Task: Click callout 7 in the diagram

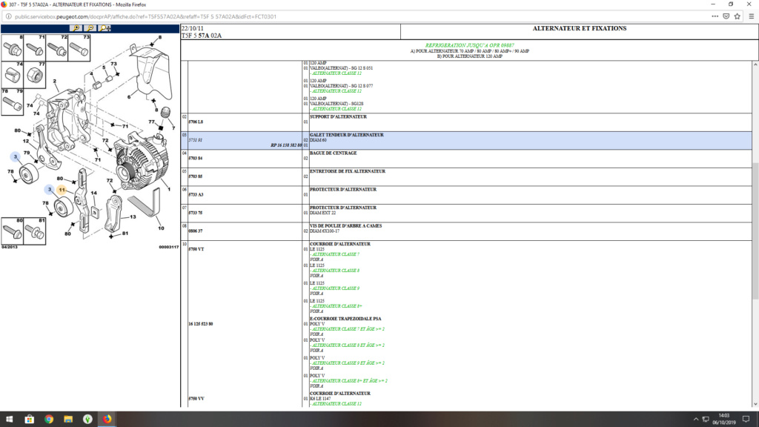Action: coord(173,128)
